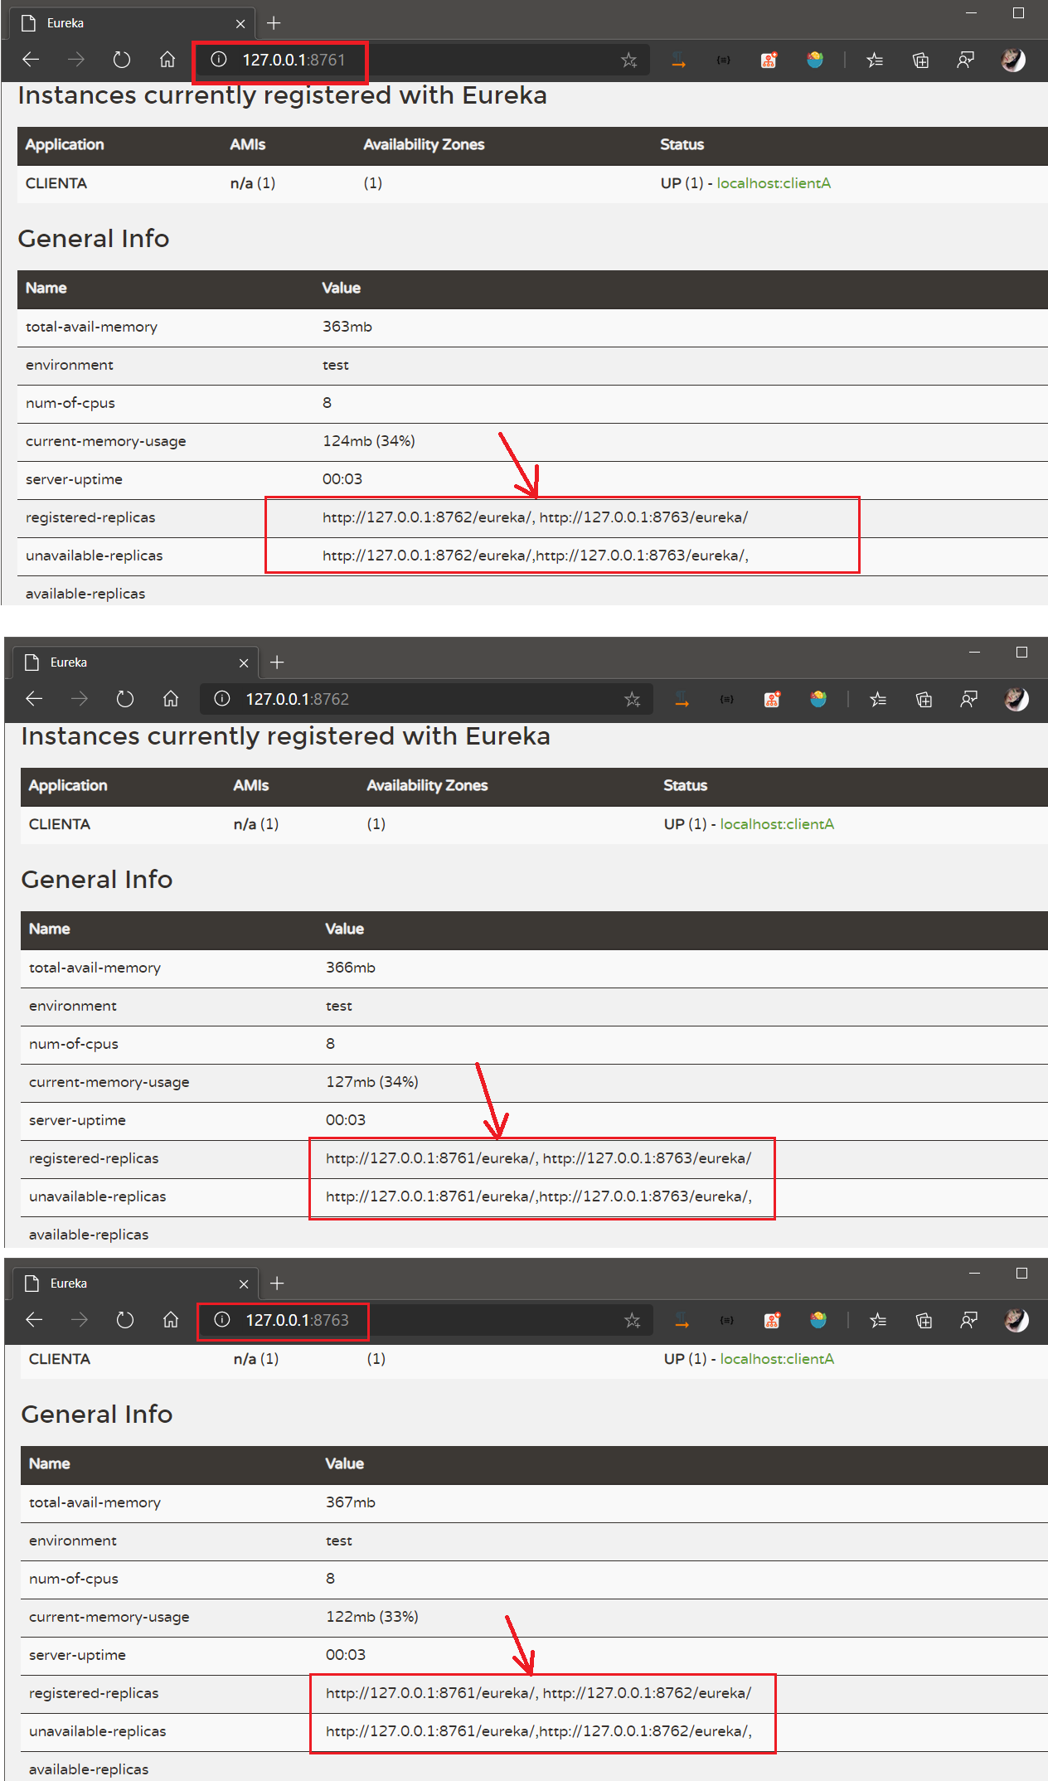The height and width of the screenshot is (1781, 1048).
Task: Close the Eureka tab in the topmost window
Action: 240,23
